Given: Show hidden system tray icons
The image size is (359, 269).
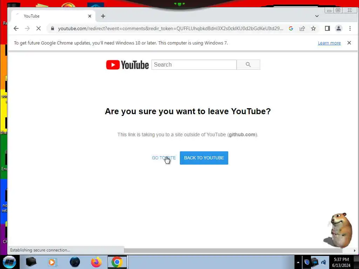Looking at the screenshot, I should click(x=298, y=262).
